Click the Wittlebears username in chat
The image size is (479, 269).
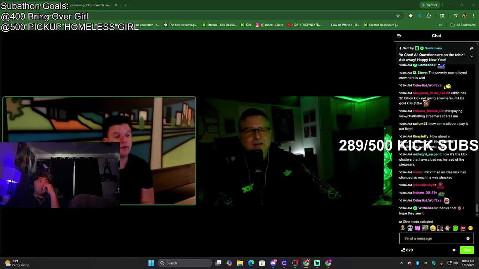pos(427,208)
